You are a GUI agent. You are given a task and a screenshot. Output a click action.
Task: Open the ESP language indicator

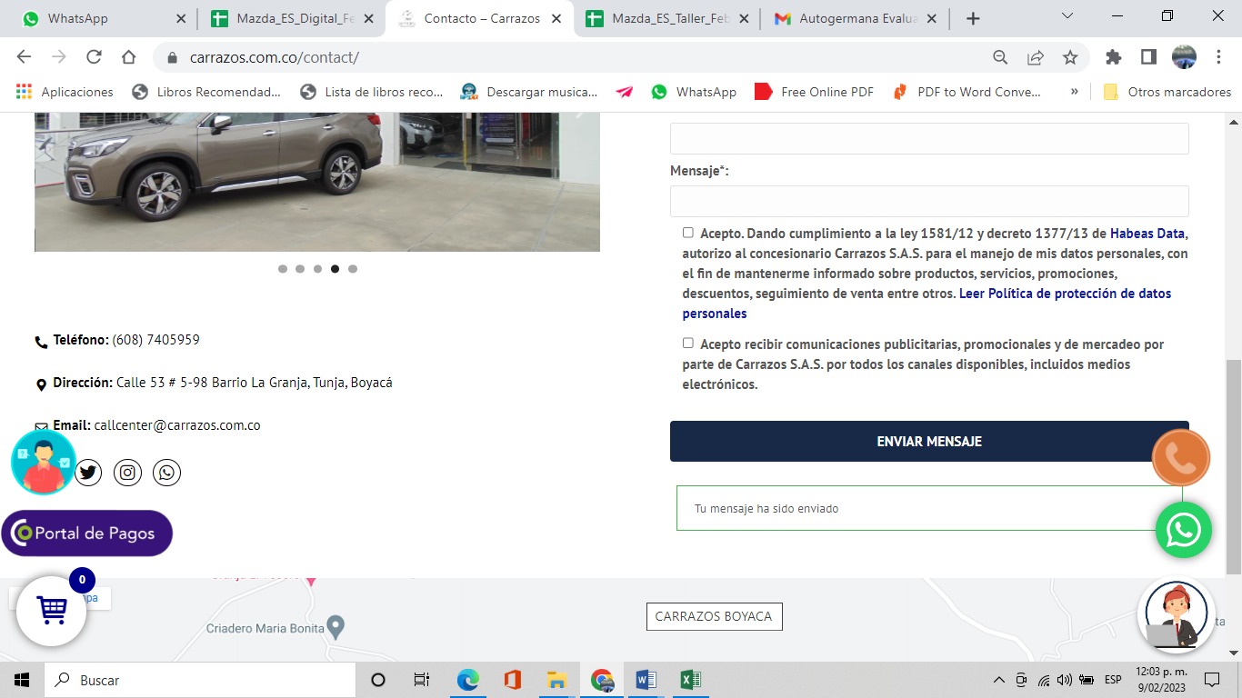pos(1113,680)
